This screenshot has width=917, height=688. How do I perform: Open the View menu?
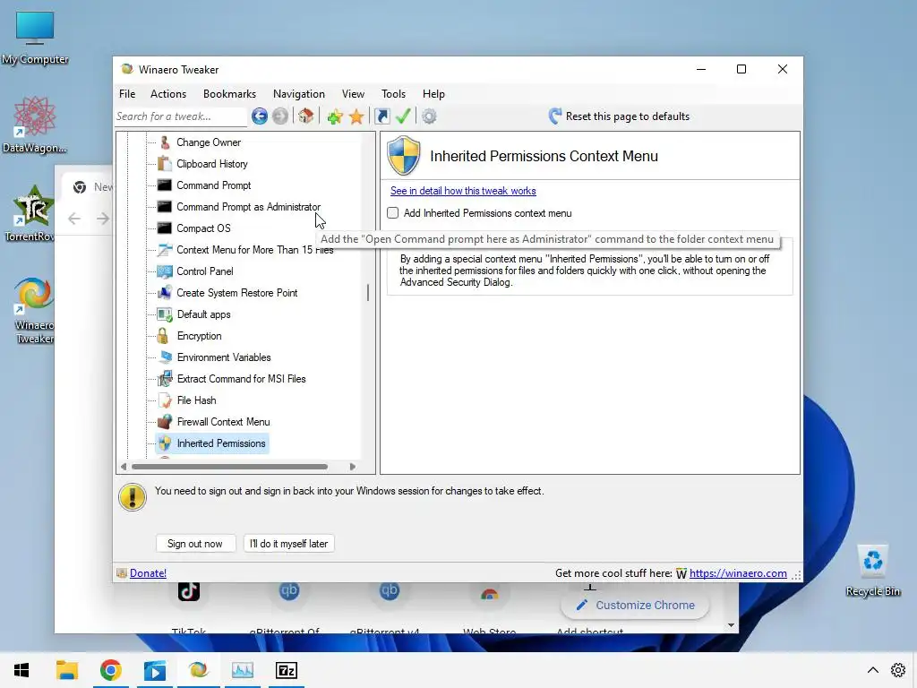click(x=353, y=93)
